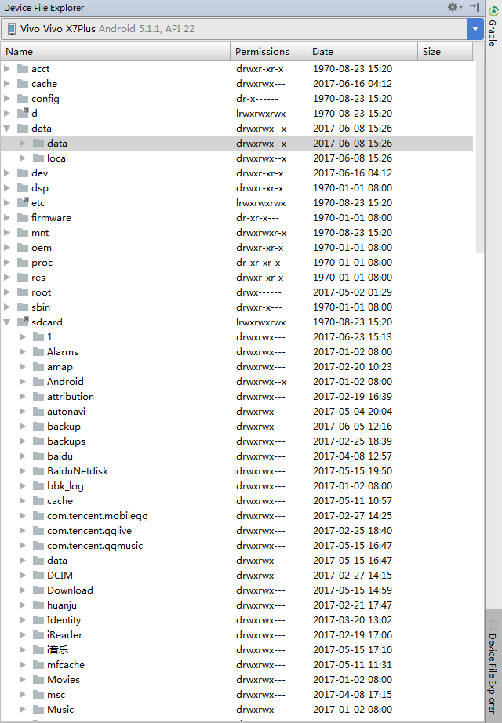The width and height of the screenshot is (502, 723).
Task: Click the dsp folder icon
Action: 23,187
